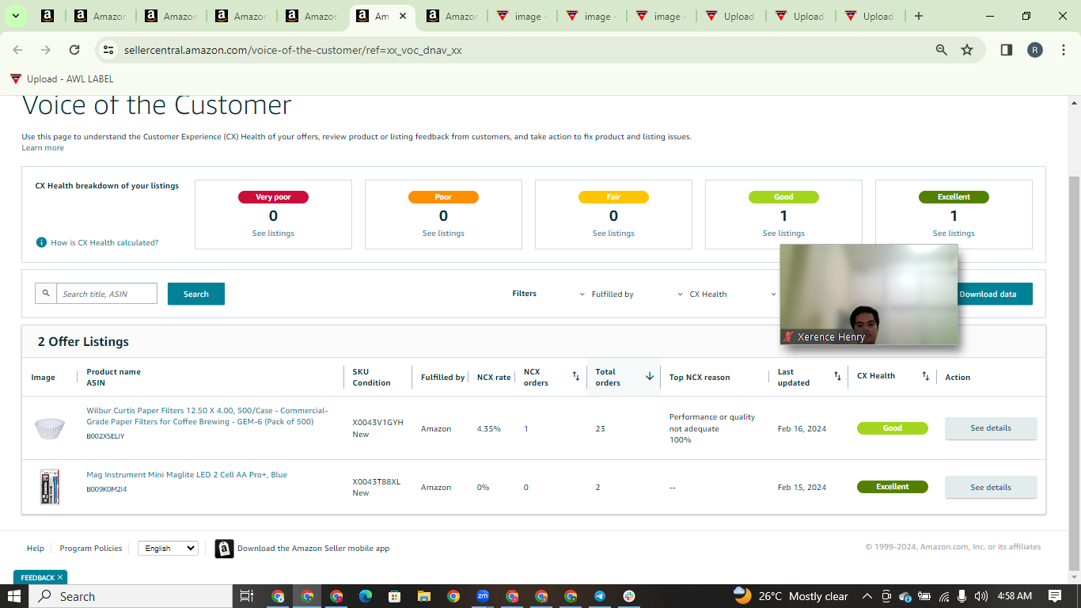Sort listings by Last updated
This screenshot has width=1081, height=608.
pyautogui.click(x=837, y=377)
